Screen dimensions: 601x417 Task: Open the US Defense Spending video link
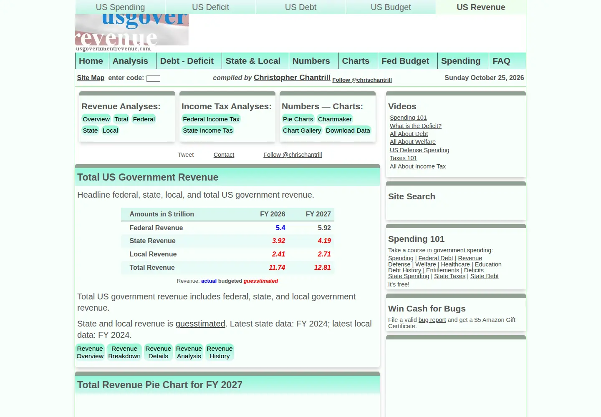tap(419, 150)
